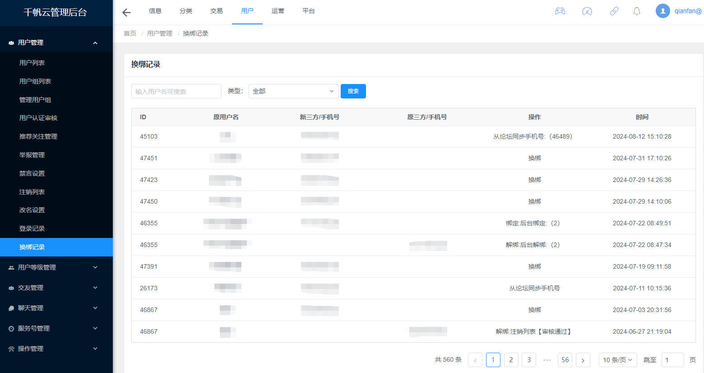This screenshot has width=704, height=373.
Task: Click ID cell 47451
Action: pyautogui.click(x=148, y=158)
